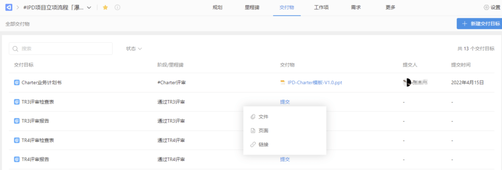The height and width of the screenshot is (170, 502).
Task: Choose 文件 from the submit menu
Action: pos(263,117)
